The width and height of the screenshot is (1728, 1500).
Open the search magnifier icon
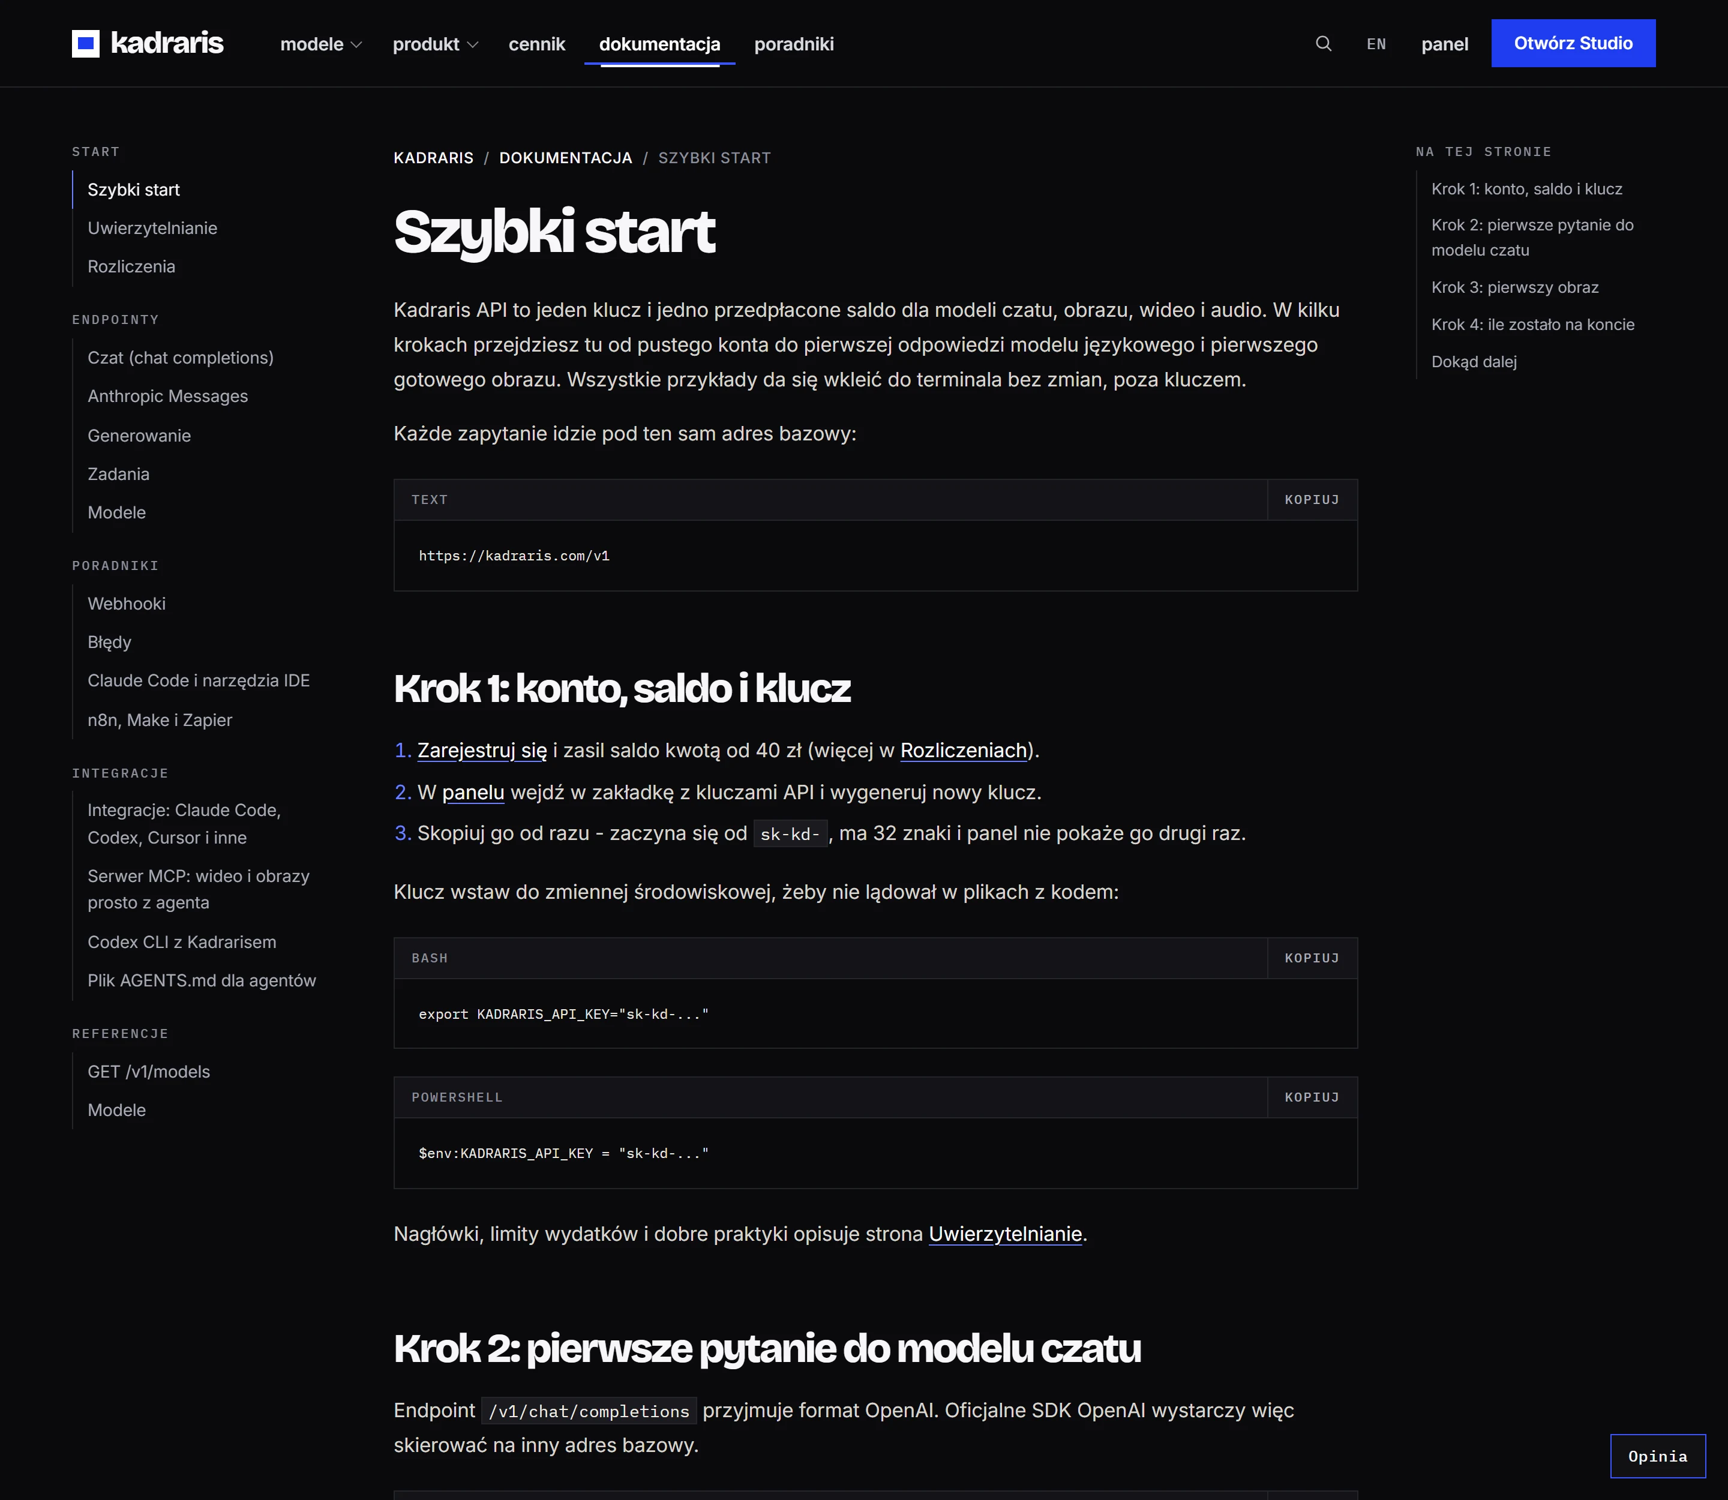pos(1323,44)
